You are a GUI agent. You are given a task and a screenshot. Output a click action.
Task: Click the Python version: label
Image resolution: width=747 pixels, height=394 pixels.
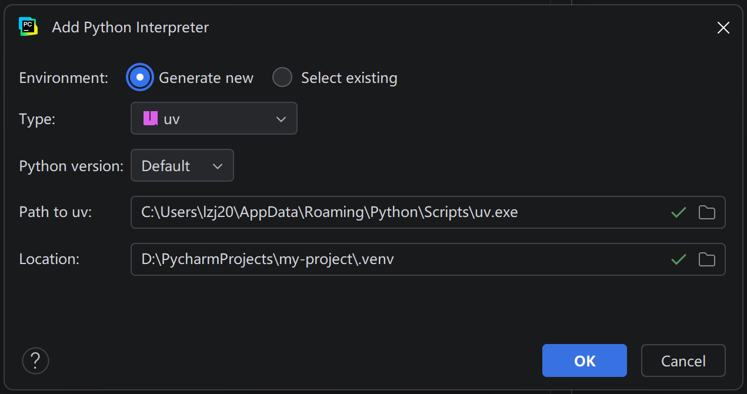[x=71, y=166]
